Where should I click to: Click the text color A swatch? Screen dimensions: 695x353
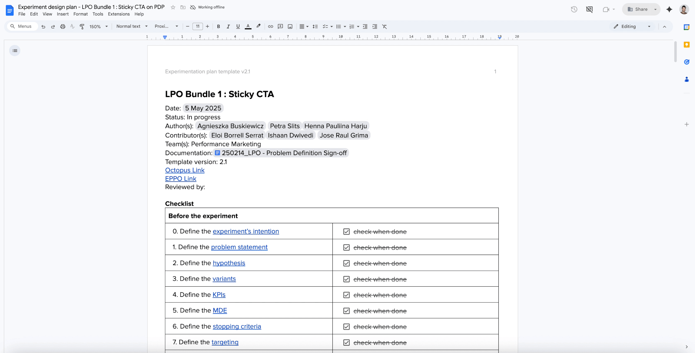click(x=248, y=26)
